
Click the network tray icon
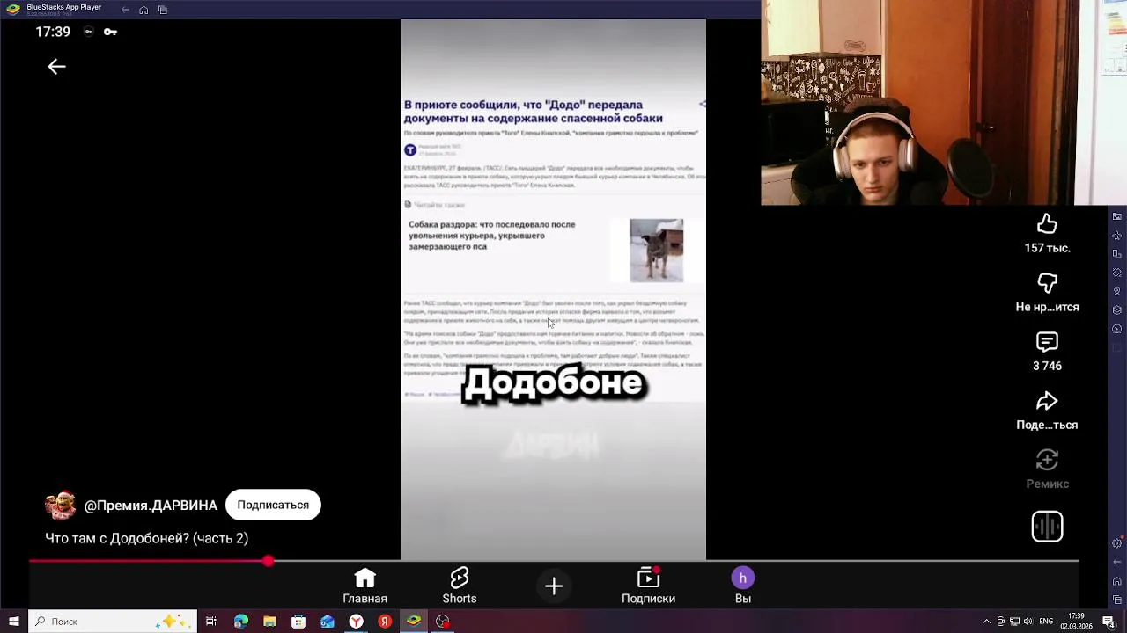pyautogui.click(x=1014, y=622)
